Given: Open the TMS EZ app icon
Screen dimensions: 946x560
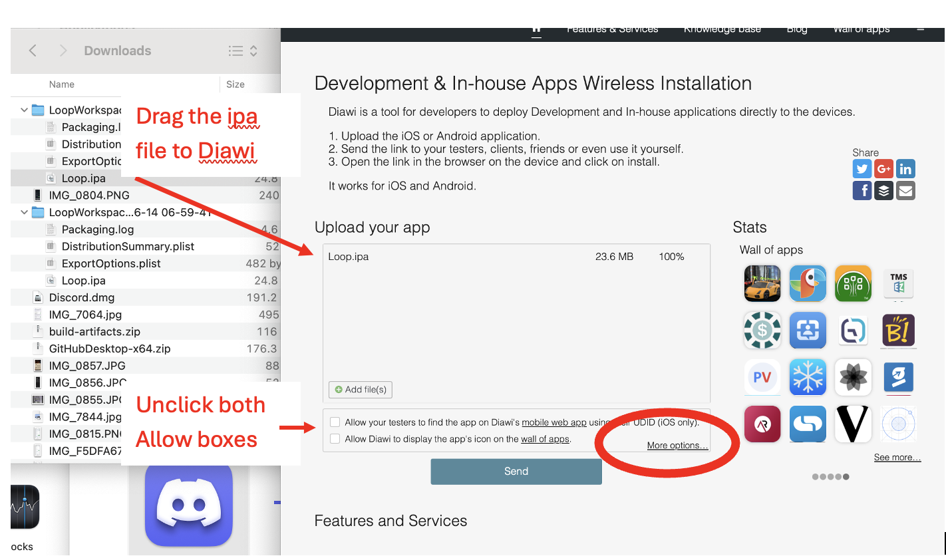Looking at the screenshot, I should pyautogui.click(x=899, y=283).
